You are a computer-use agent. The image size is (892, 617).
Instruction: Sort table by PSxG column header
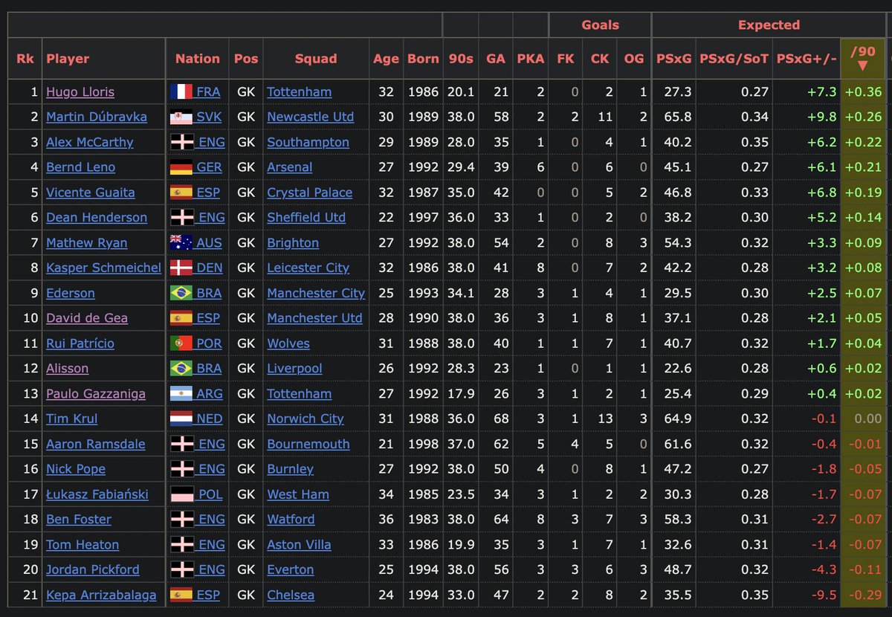[674, 59]
